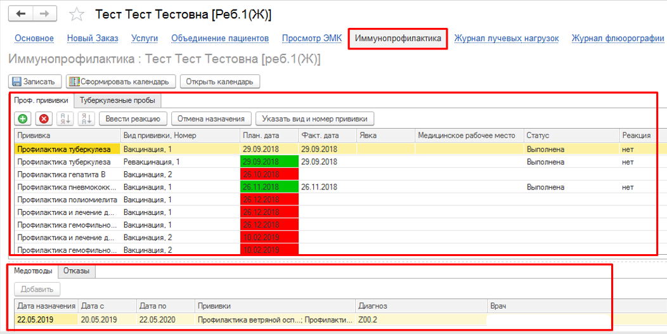Select Профилактика полиомиелита row
This screenshot has height=334, width=667.
click(67, 200)
